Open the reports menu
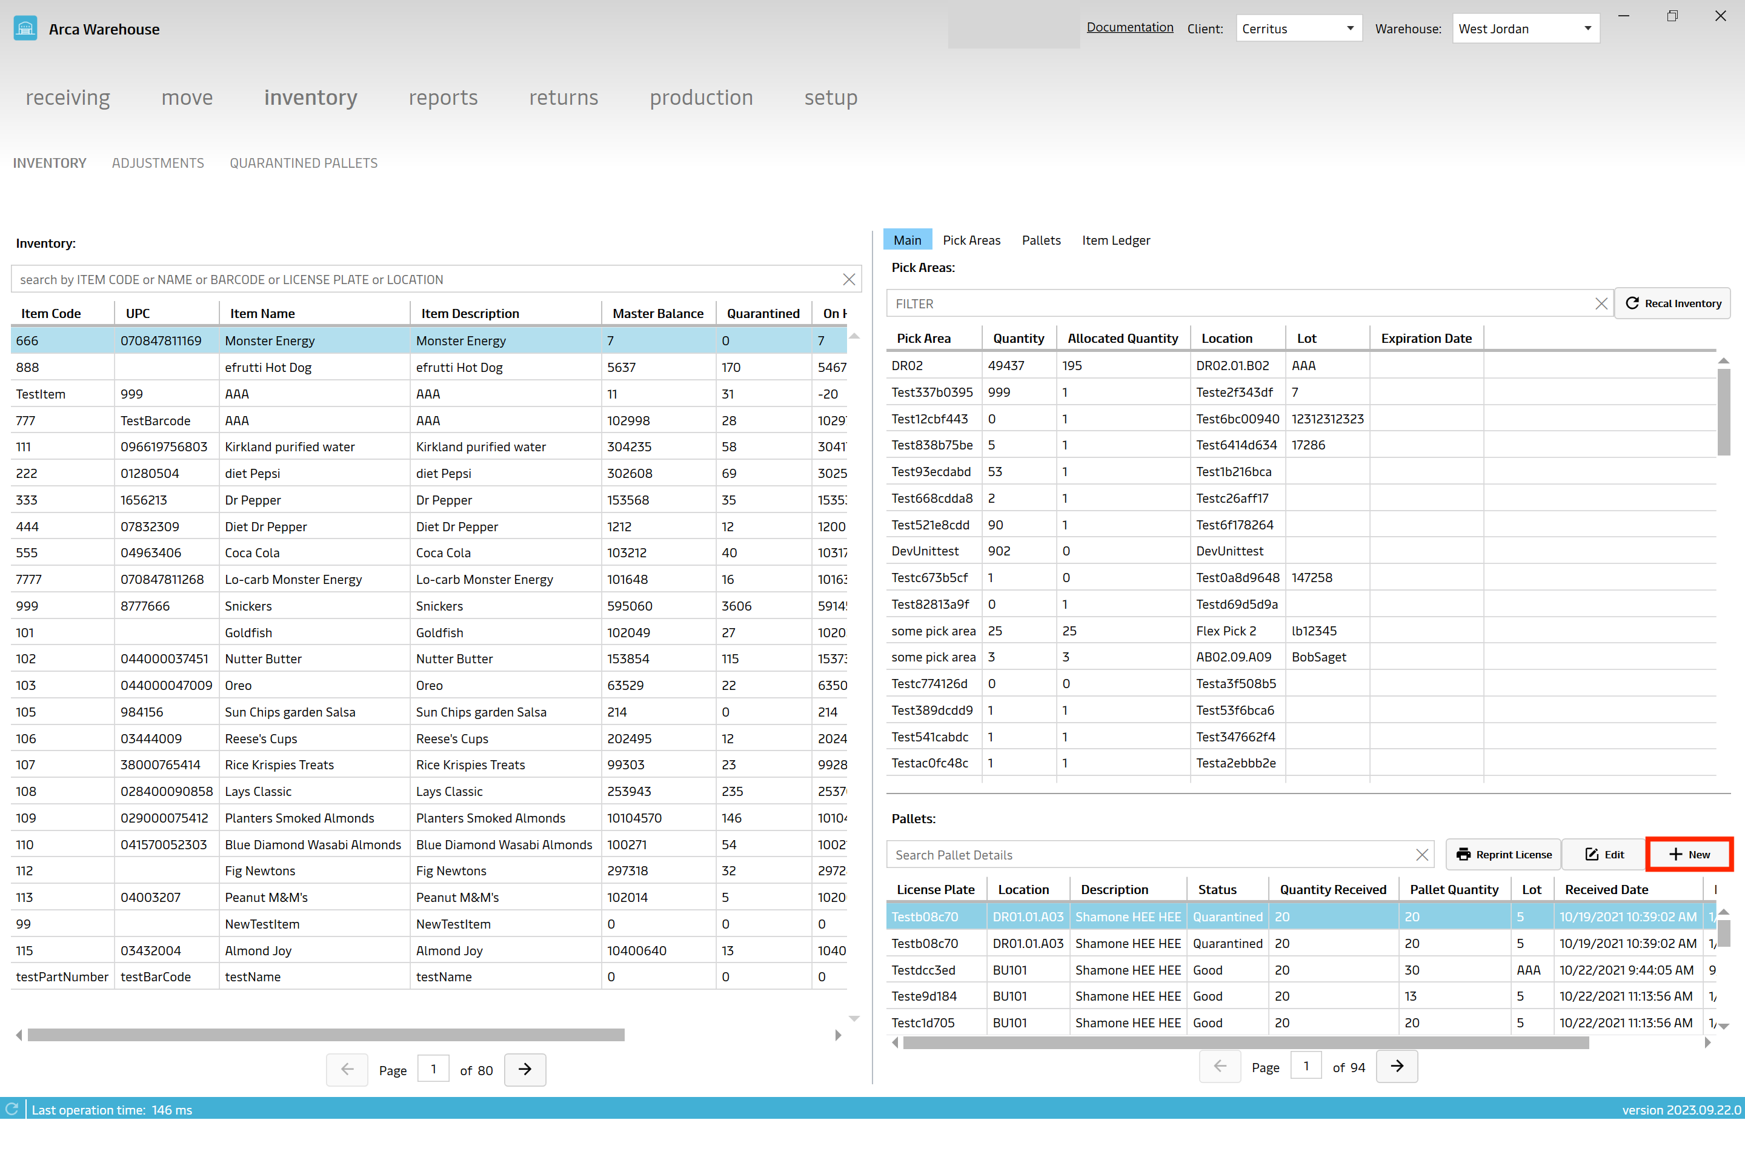 (443, 97)
